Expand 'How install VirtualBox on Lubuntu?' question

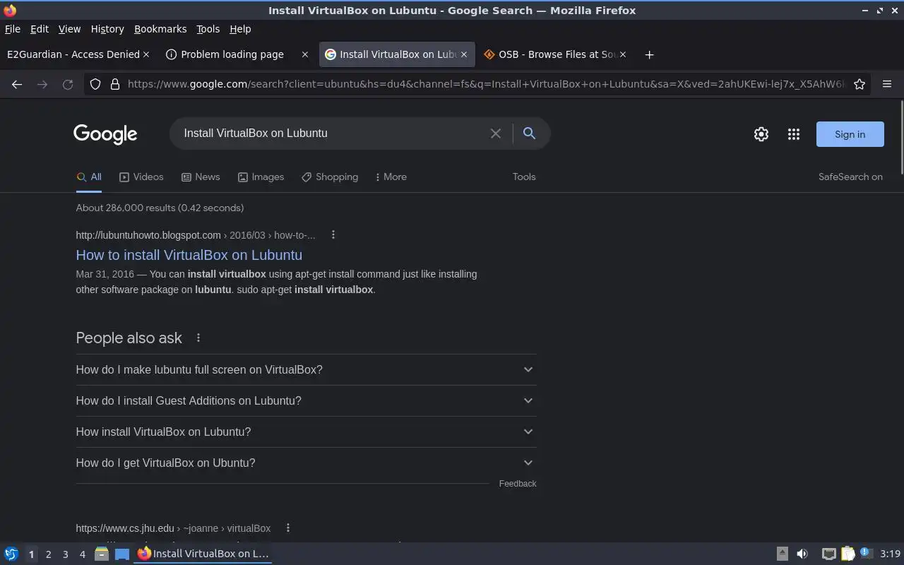tap(306, 432)
